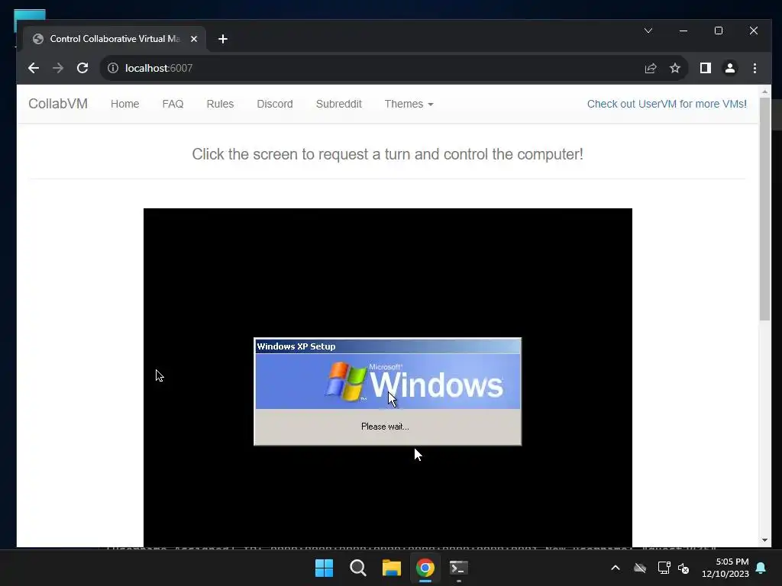
Task: Follow Check out UserVM for more VMs link
Action: click(x=666, y=104)
